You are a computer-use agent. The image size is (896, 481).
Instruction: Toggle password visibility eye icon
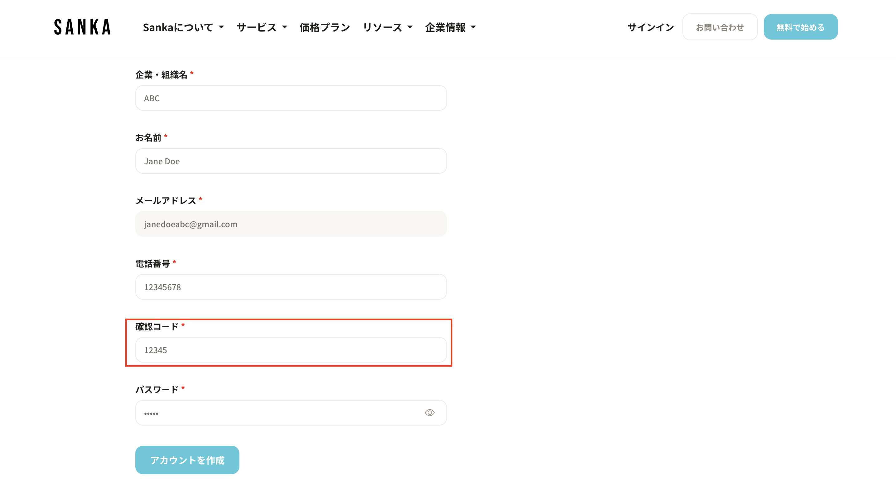[430, 412]
